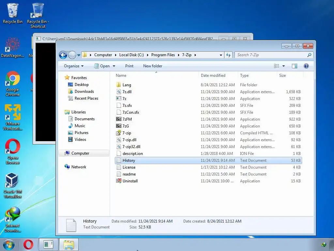Select the 7zCon.sfx file icon
Image resolution: width=334 pixels, height=251 pixels.
click(x=119, y=112)
